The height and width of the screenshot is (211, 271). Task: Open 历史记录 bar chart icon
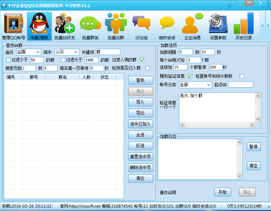click(x=244, y=26)
